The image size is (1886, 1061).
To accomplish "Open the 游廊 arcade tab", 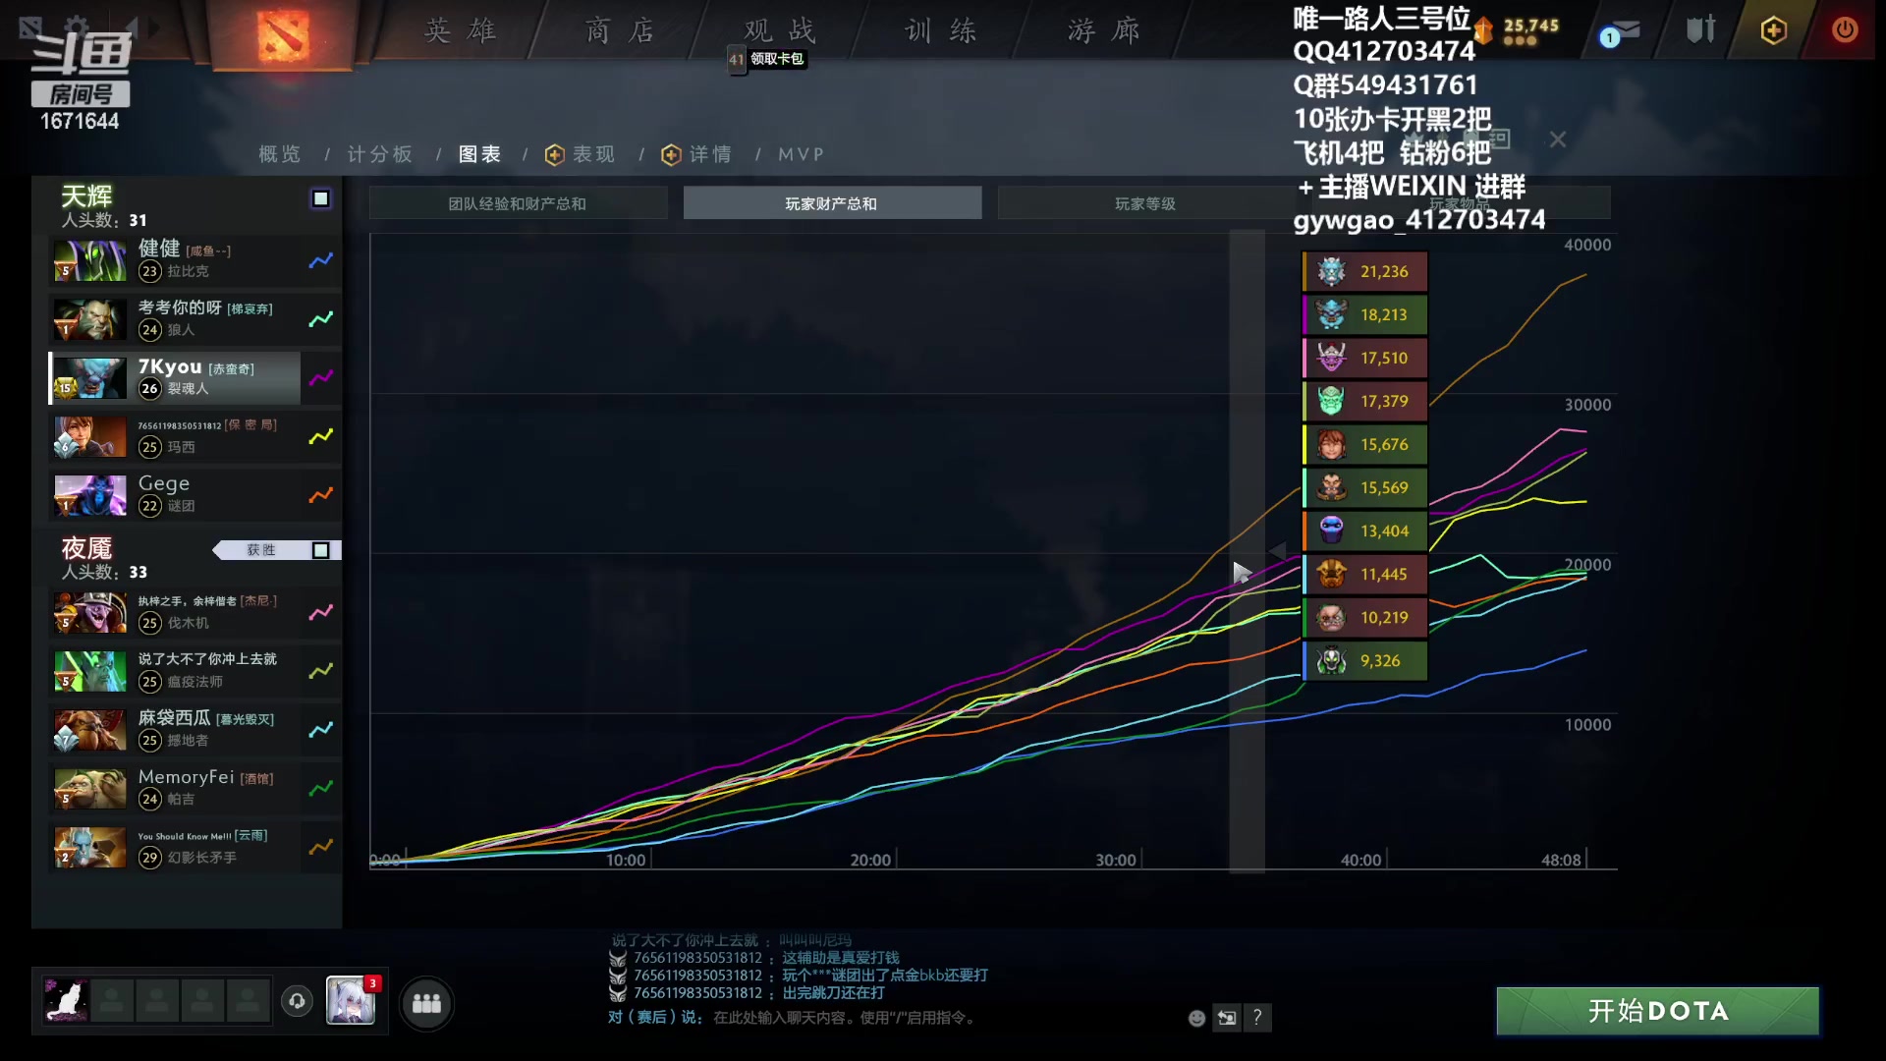I will pyautogui.click(x=1104, y=30).
